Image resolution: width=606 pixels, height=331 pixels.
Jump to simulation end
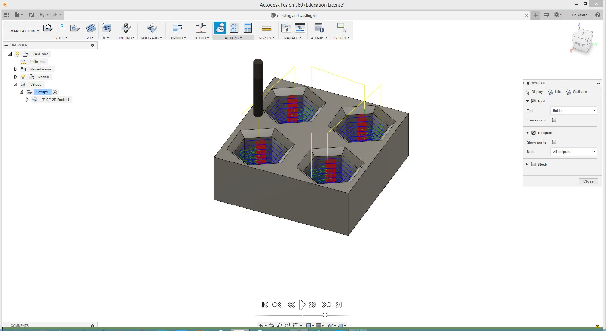pos(339,305)
